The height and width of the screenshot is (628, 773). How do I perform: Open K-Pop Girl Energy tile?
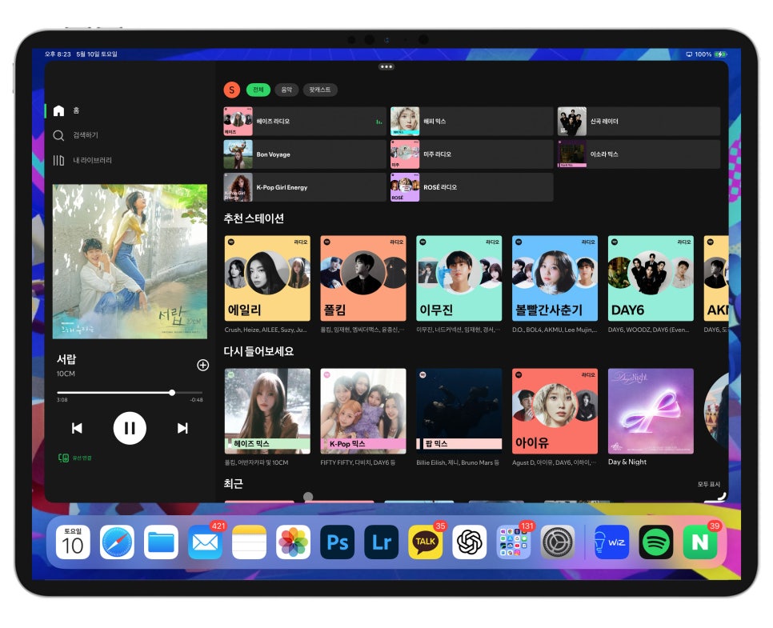pyautogui.click(x=305, y=187)
